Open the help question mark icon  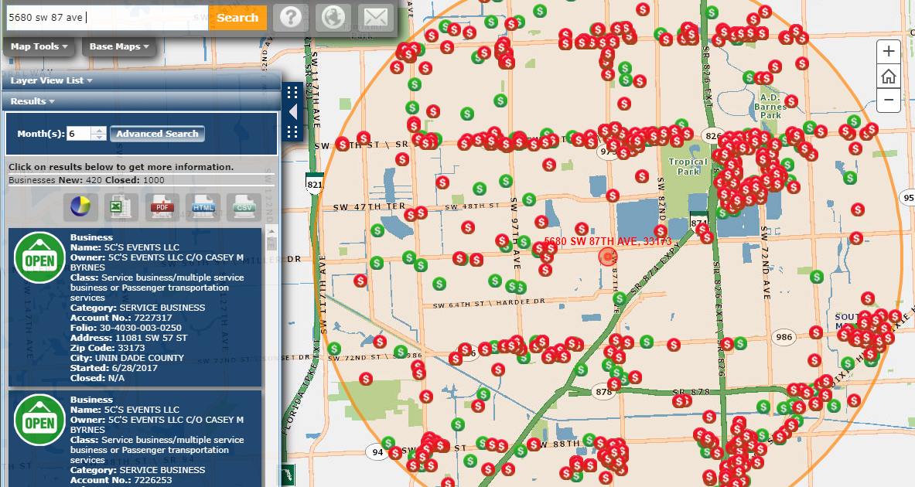pos(290,18)
